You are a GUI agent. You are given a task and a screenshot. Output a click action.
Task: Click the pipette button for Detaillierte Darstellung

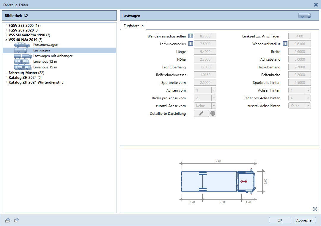pyautogui.click(x=201, y=114)
